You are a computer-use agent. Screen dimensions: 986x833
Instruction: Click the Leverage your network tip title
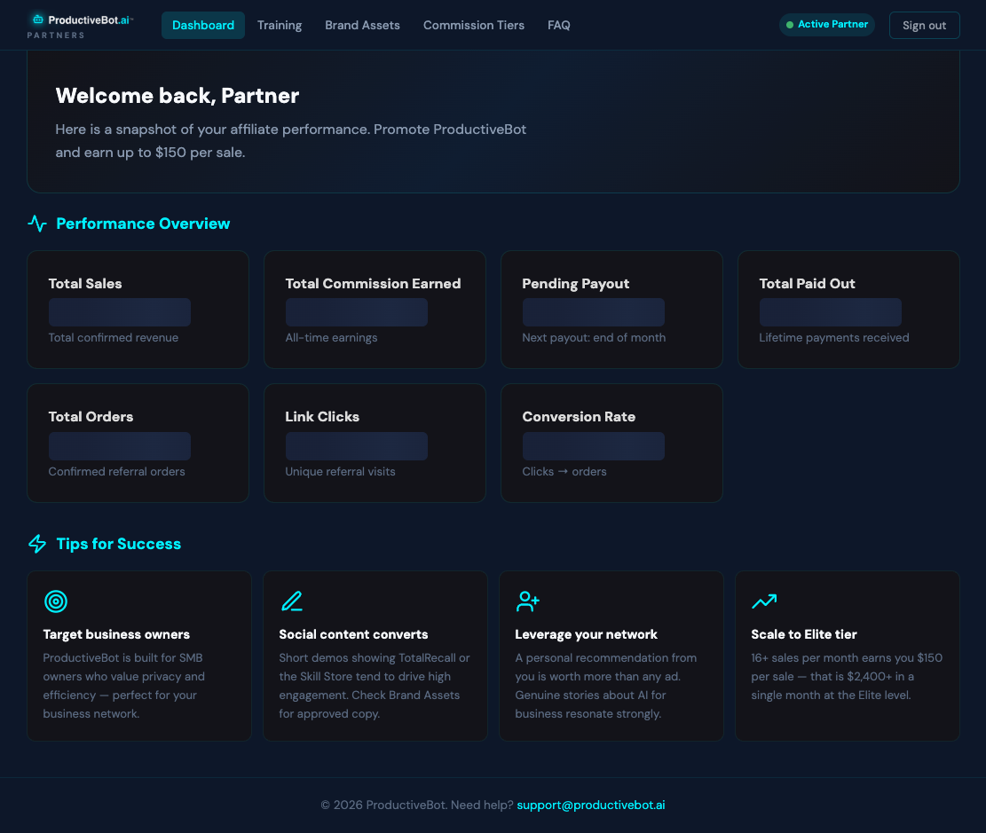586,634
